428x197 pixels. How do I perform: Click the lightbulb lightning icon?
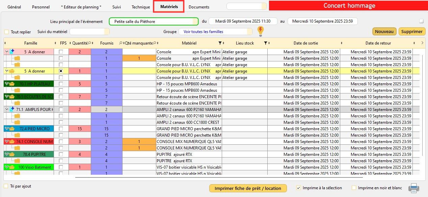(x=260, y=31)
